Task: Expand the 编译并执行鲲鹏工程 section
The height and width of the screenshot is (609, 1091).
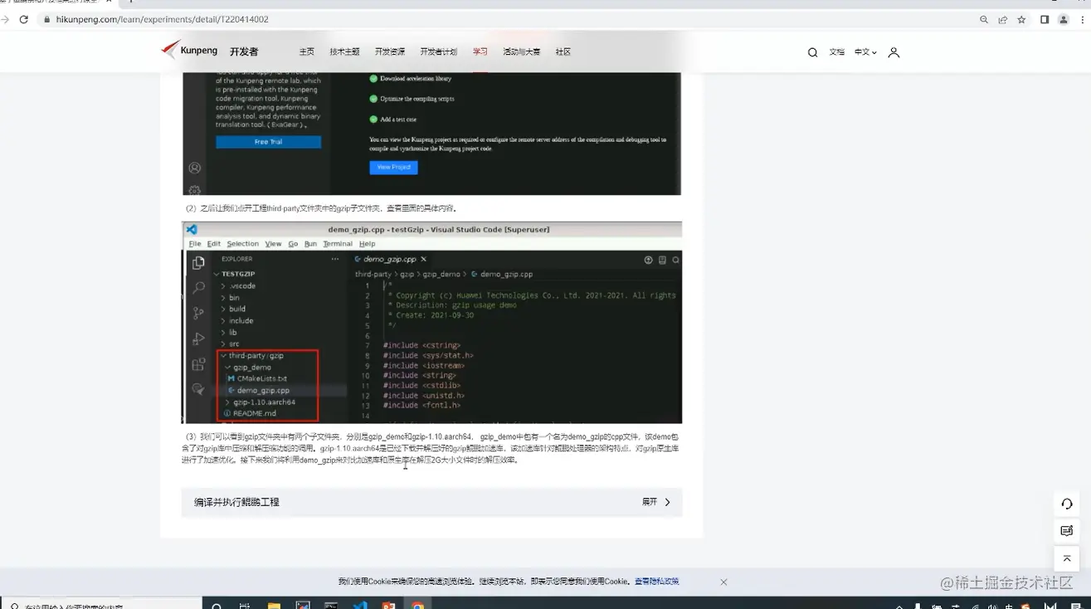Action: (431, 502)
